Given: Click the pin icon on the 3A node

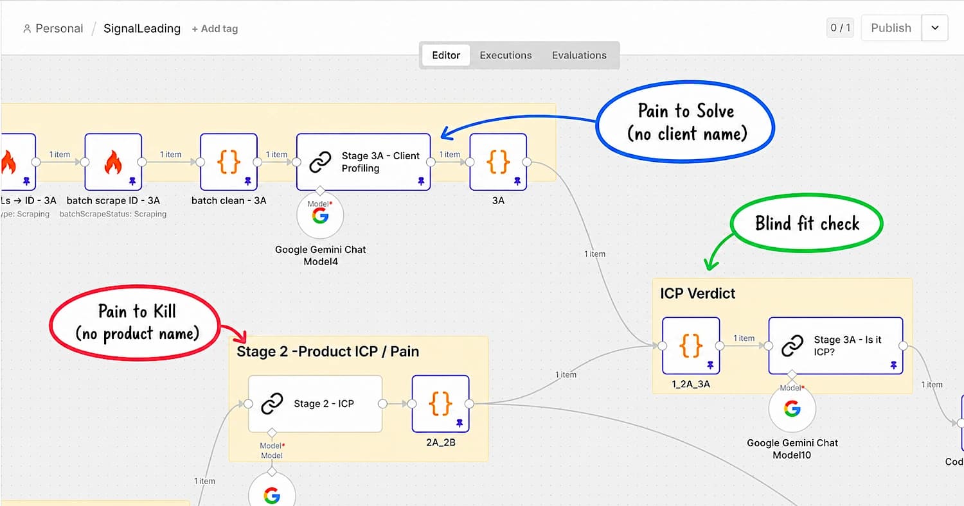Looking at the screenshot, I should click(517, 182).
